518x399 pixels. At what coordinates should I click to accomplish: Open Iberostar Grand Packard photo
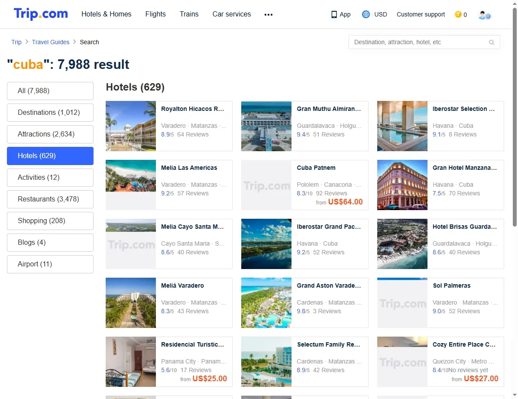tap(266, 244)
